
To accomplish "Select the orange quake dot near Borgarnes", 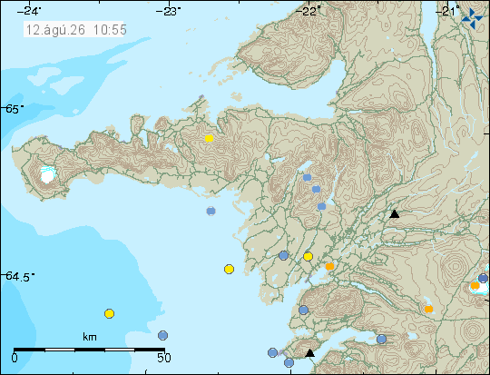I will [329, 266].
